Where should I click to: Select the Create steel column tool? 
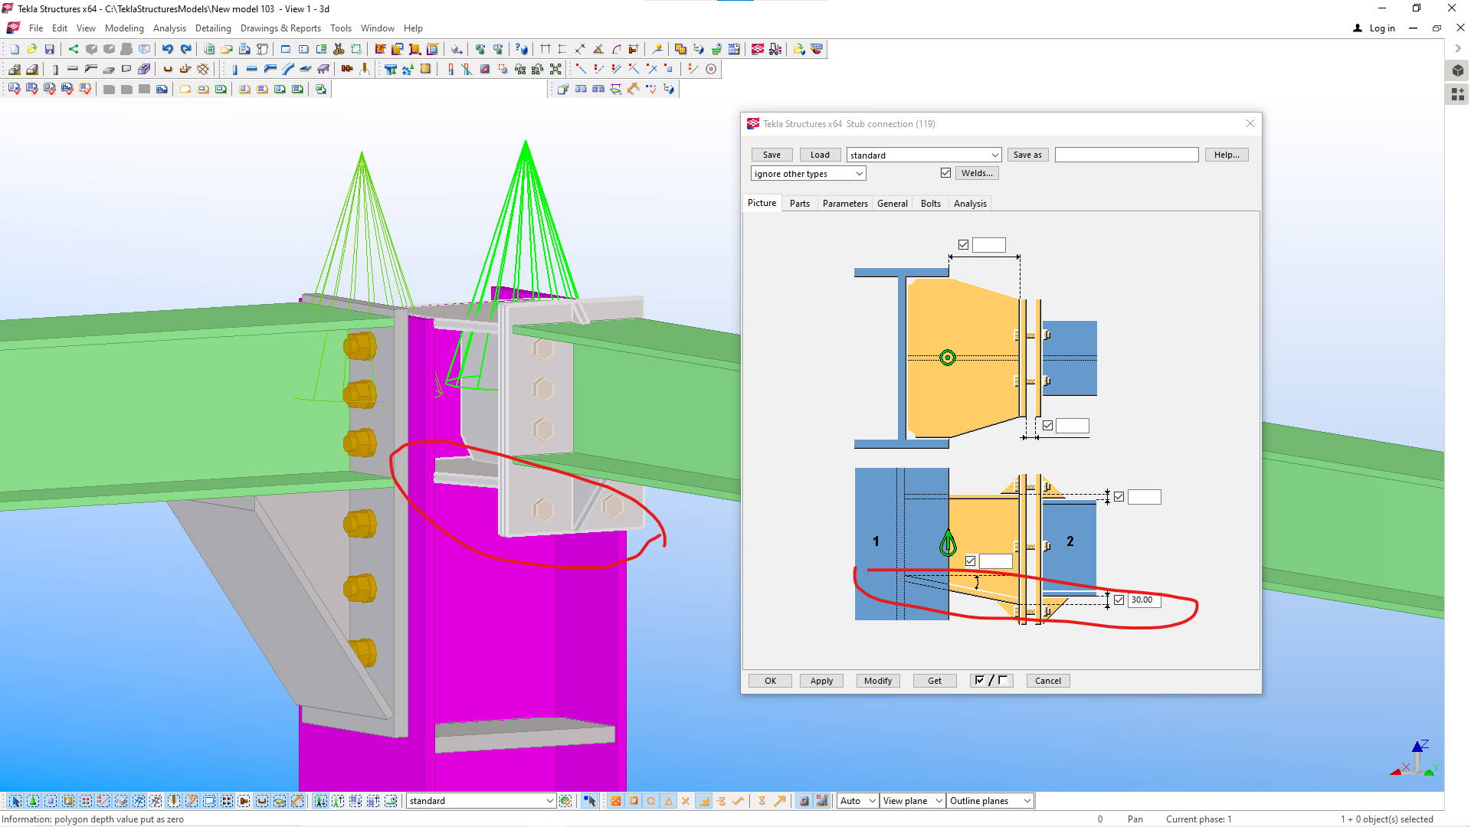tap(234, 69)
